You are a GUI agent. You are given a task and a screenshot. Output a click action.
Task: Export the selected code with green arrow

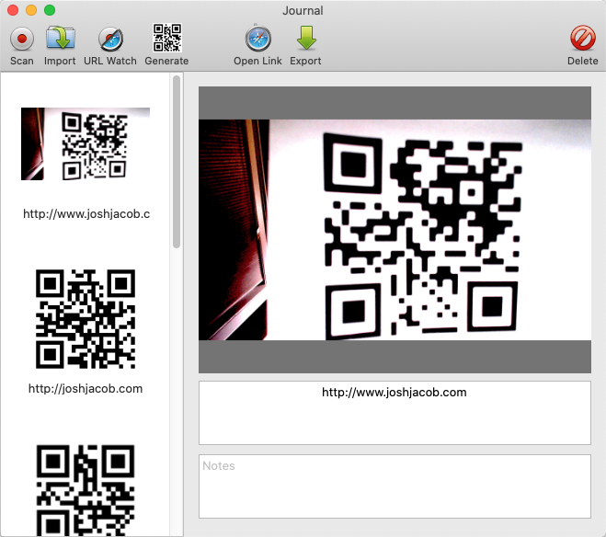click(x=306, y=38)
